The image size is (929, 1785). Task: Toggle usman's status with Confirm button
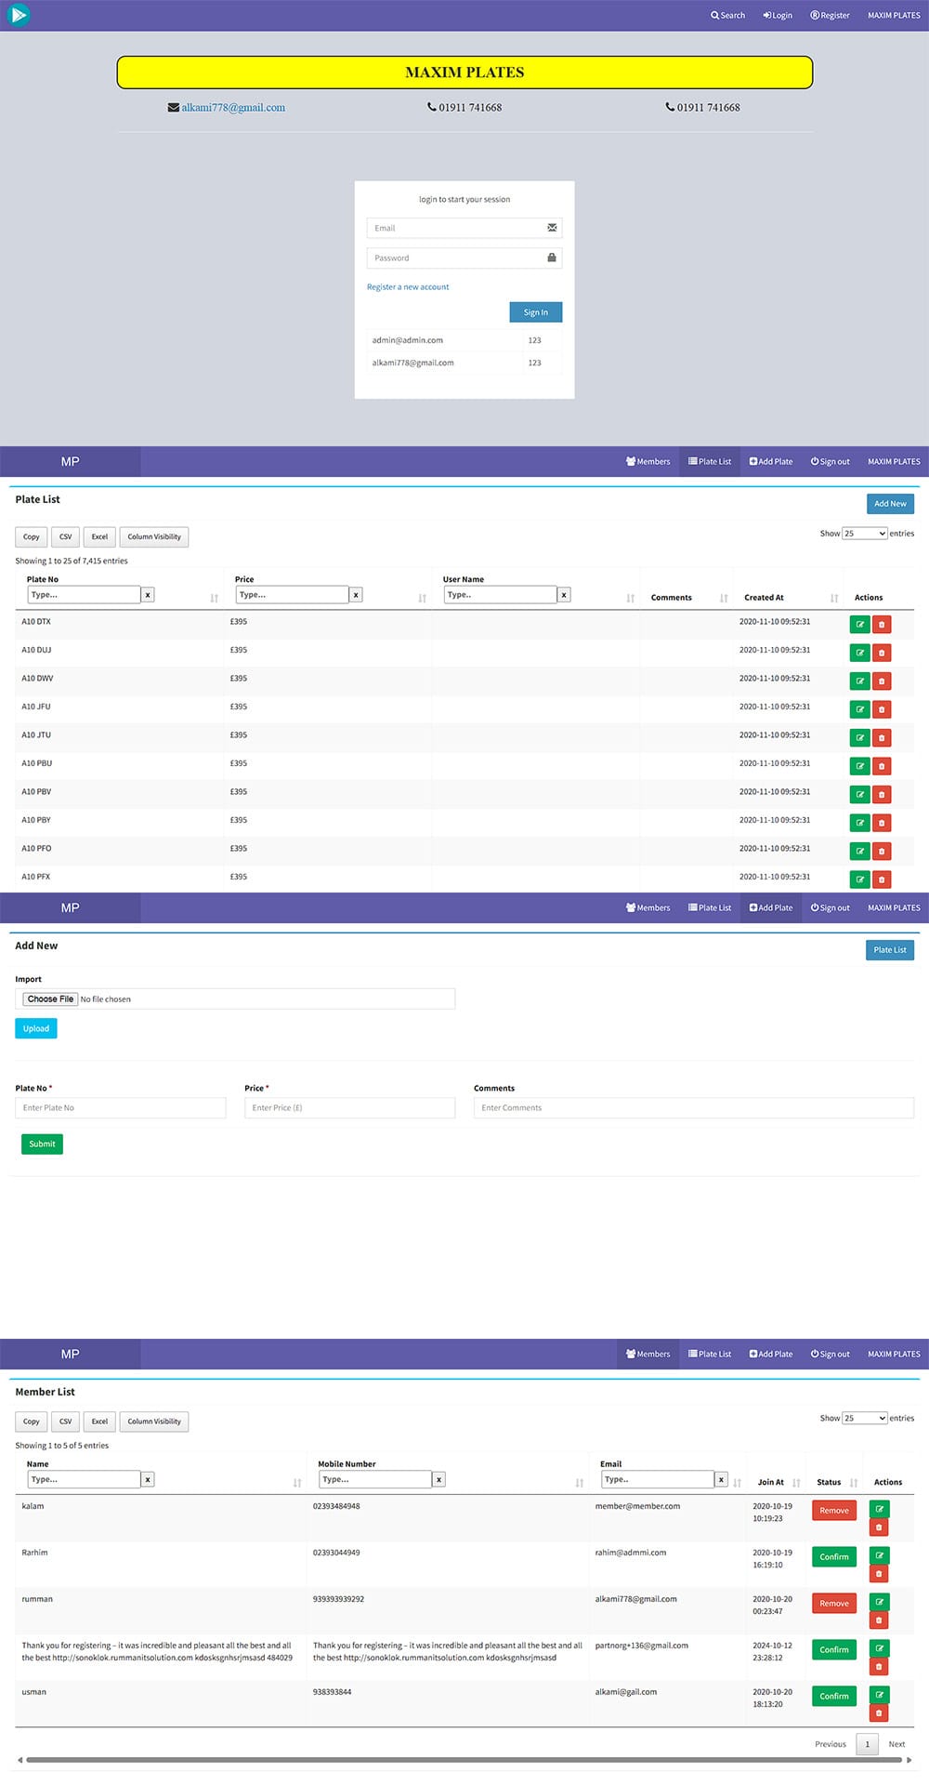(x=833, y=1696)
